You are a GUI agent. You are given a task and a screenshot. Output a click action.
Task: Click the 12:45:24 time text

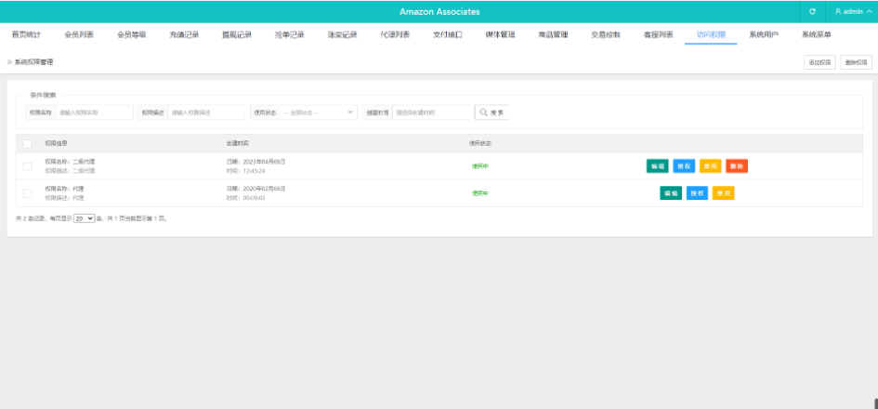254,171
